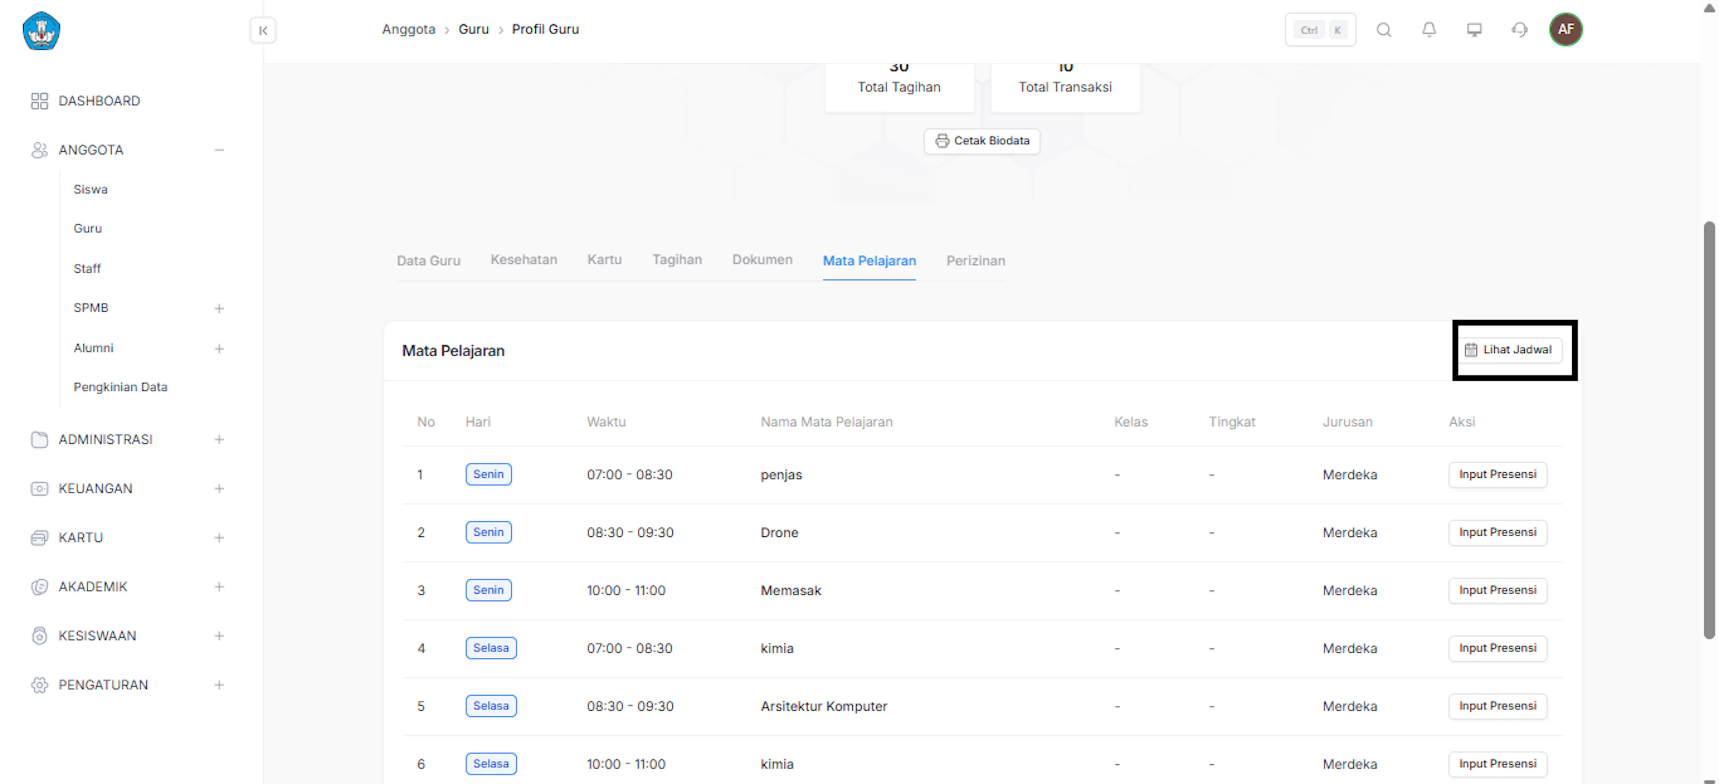
Task: Expand the Pengaturan menu
Action: (x=219, y=685)
